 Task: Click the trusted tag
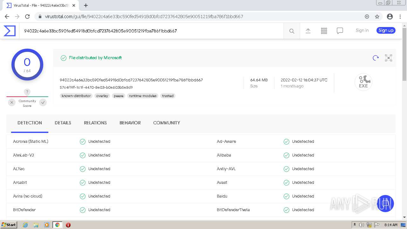pyautogui.click(x=168, y=96)
